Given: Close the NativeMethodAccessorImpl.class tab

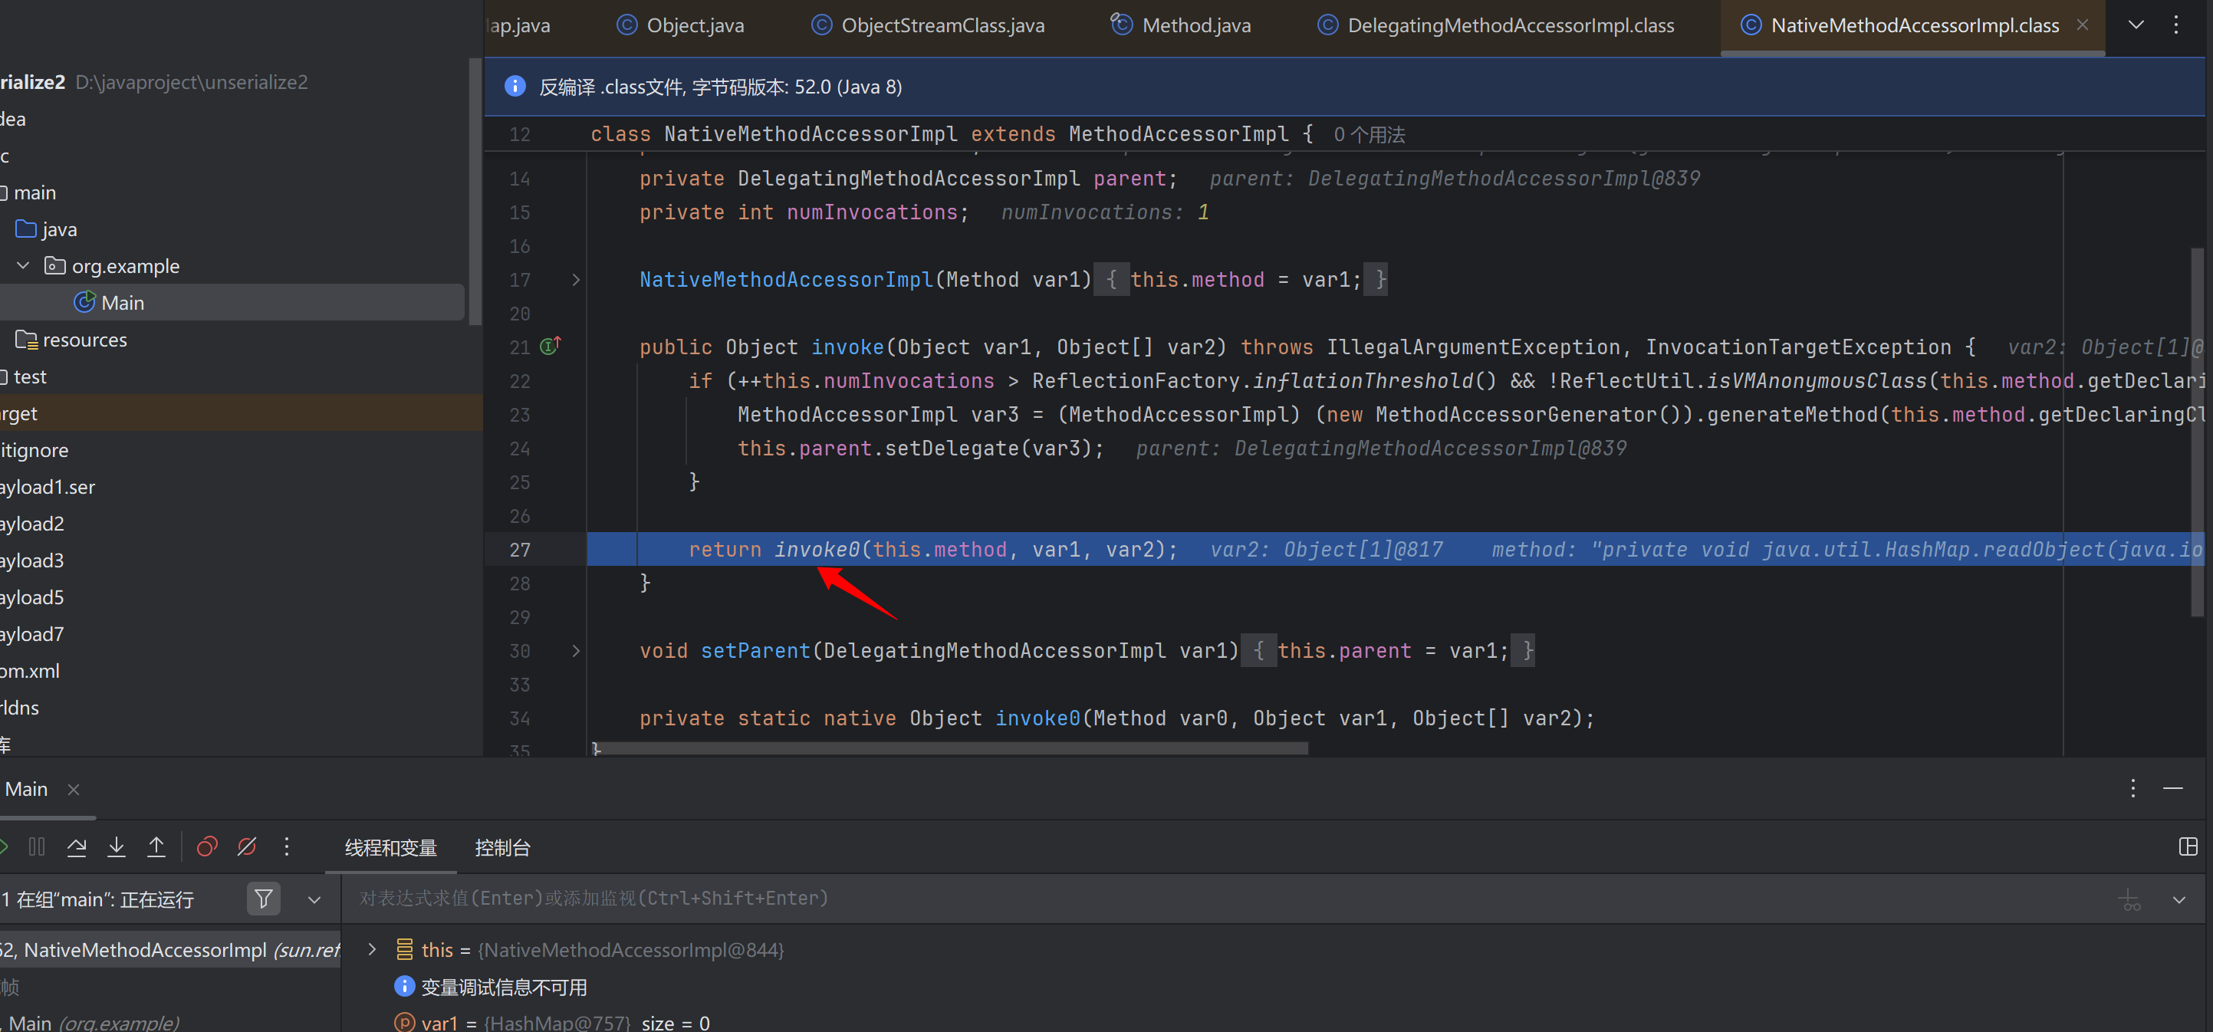Looking at the screenshot, I should coord(2083,25).
